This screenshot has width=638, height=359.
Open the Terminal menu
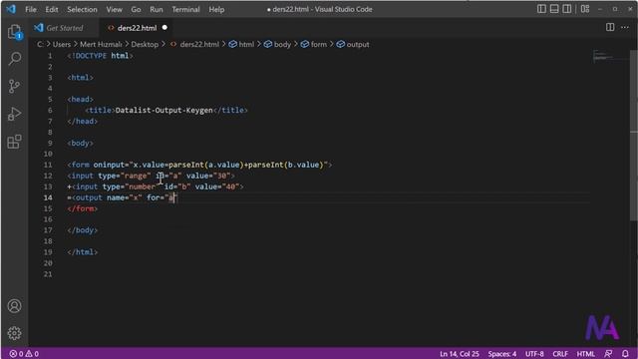coord(185,9)
